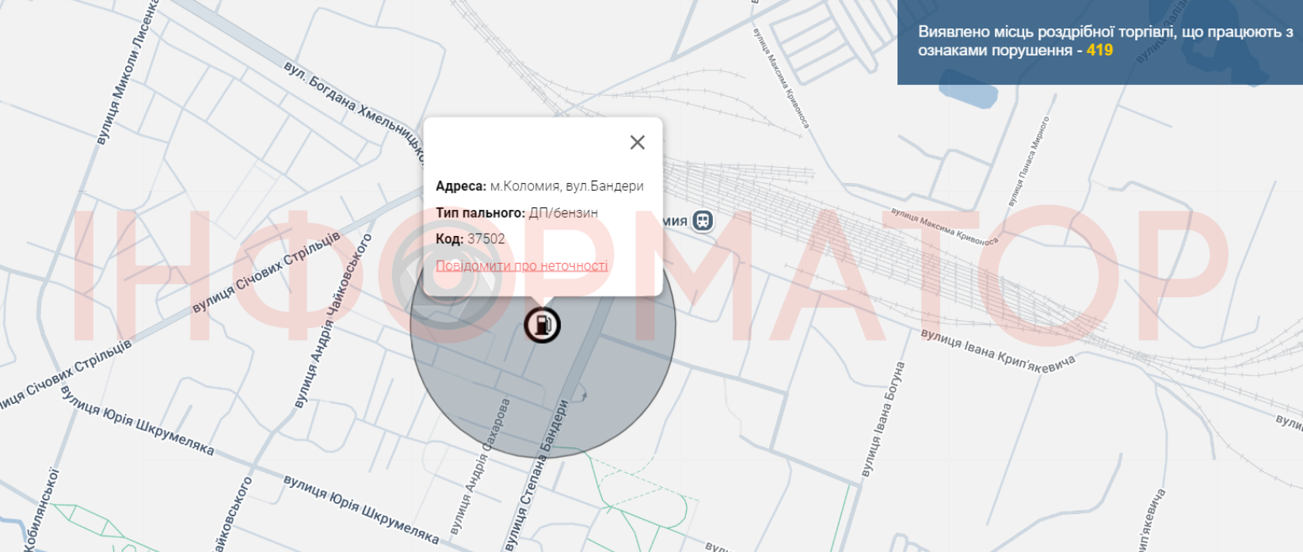Click the station code 37502
The image size is (1303, 552).
coord(486,239)
